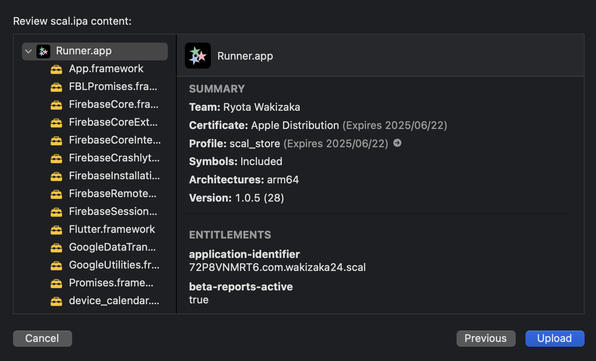
Task: Click the FirebaseSession... toolbox icon
Action: 56,212
